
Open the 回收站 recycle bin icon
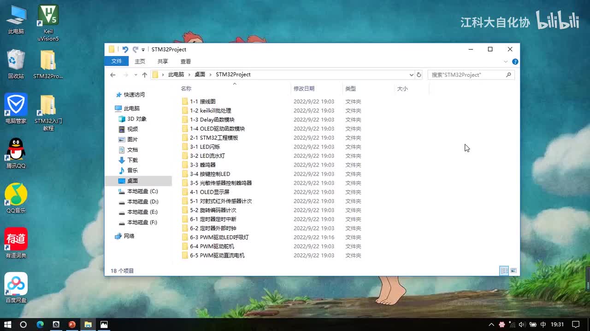(16, 64)
